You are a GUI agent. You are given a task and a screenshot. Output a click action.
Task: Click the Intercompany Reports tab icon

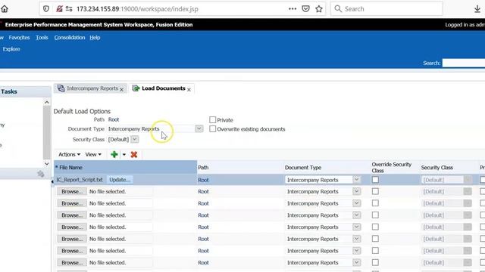(61, 88)
